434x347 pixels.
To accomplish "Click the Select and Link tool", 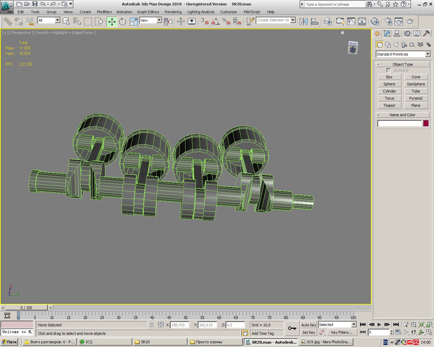I will [x=8, y=22].
